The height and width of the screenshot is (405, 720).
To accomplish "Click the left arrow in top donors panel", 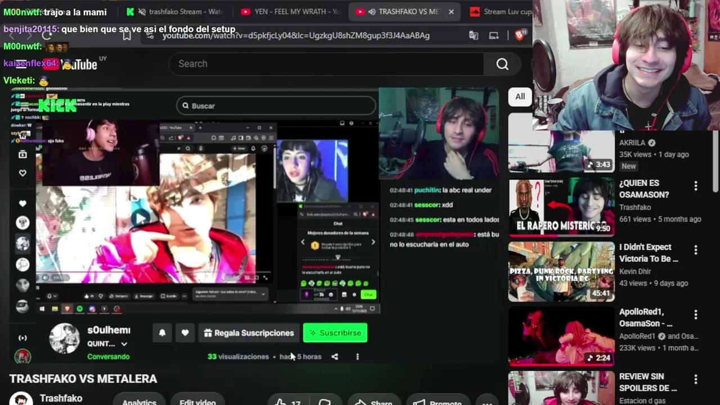I will coord(303,242).
